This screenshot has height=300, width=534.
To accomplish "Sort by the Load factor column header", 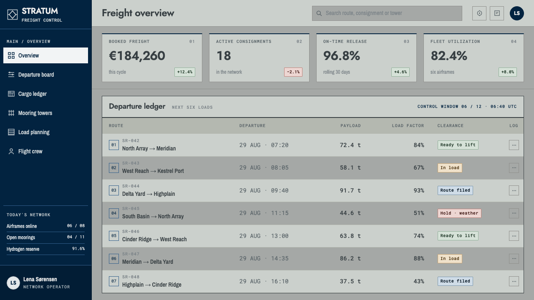I will [408, 126].
